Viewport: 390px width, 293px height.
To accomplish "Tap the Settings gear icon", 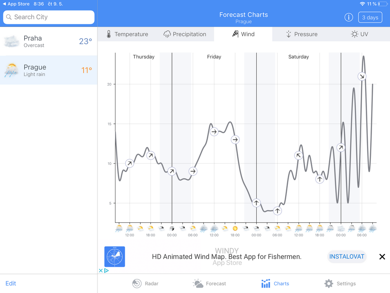I will coord(329,284).
